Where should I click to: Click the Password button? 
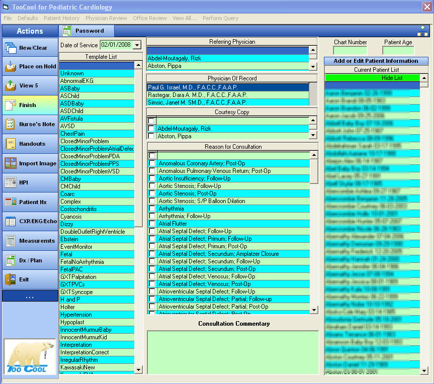point(86,31)
